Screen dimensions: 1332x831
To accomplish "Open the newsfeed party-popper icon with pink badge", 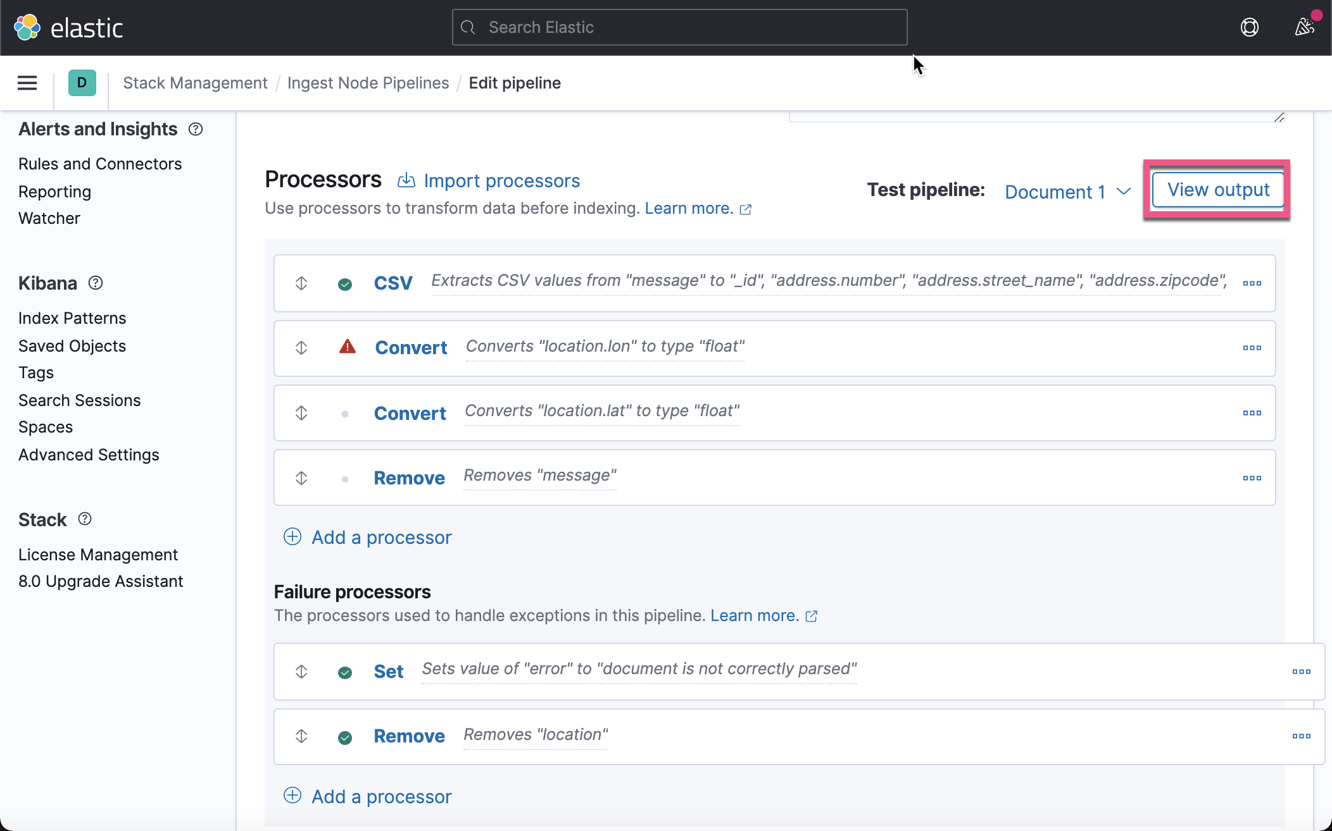I will click(1304, 27).
